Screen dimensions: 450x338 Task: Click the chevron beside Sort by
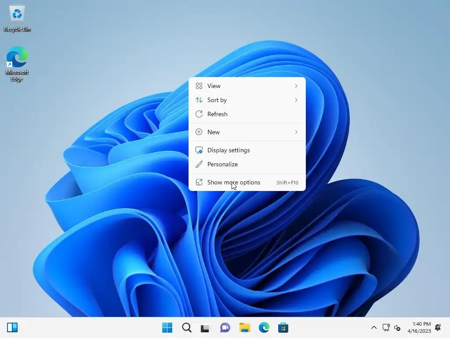point(296,100)
